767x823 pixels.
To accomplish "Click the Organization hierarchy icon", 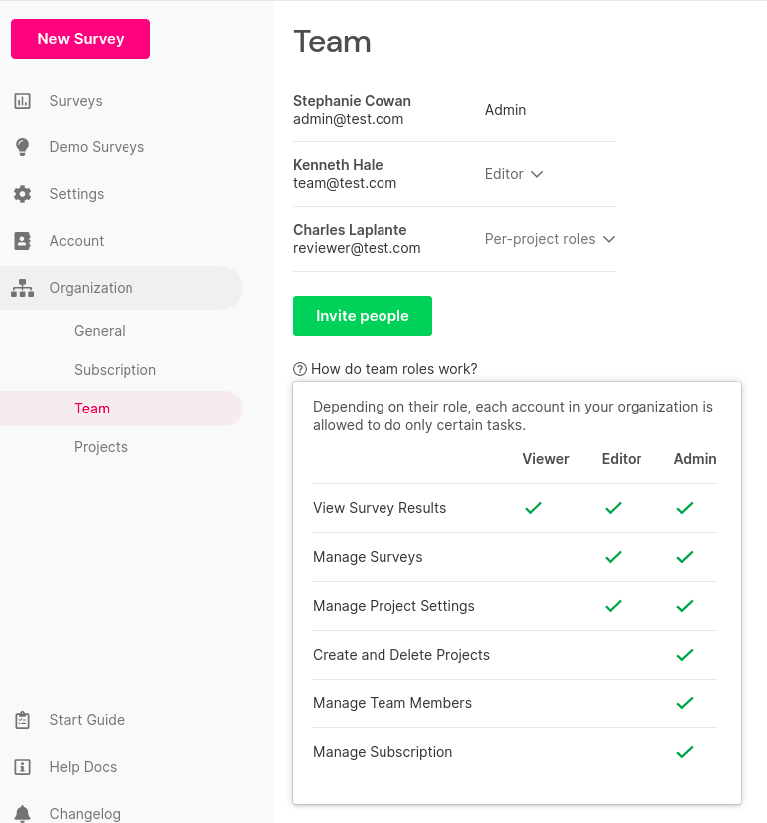I will point(22,288).
